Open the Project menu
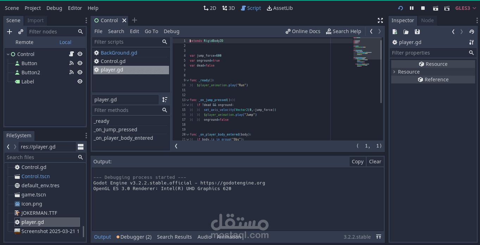 point(33,8)
